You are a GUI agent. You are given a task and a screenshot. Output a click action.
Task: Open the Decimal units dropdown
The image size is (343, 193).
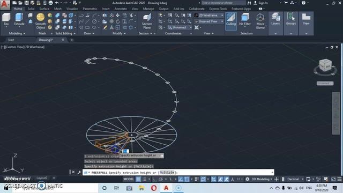[x=295, y=179]
